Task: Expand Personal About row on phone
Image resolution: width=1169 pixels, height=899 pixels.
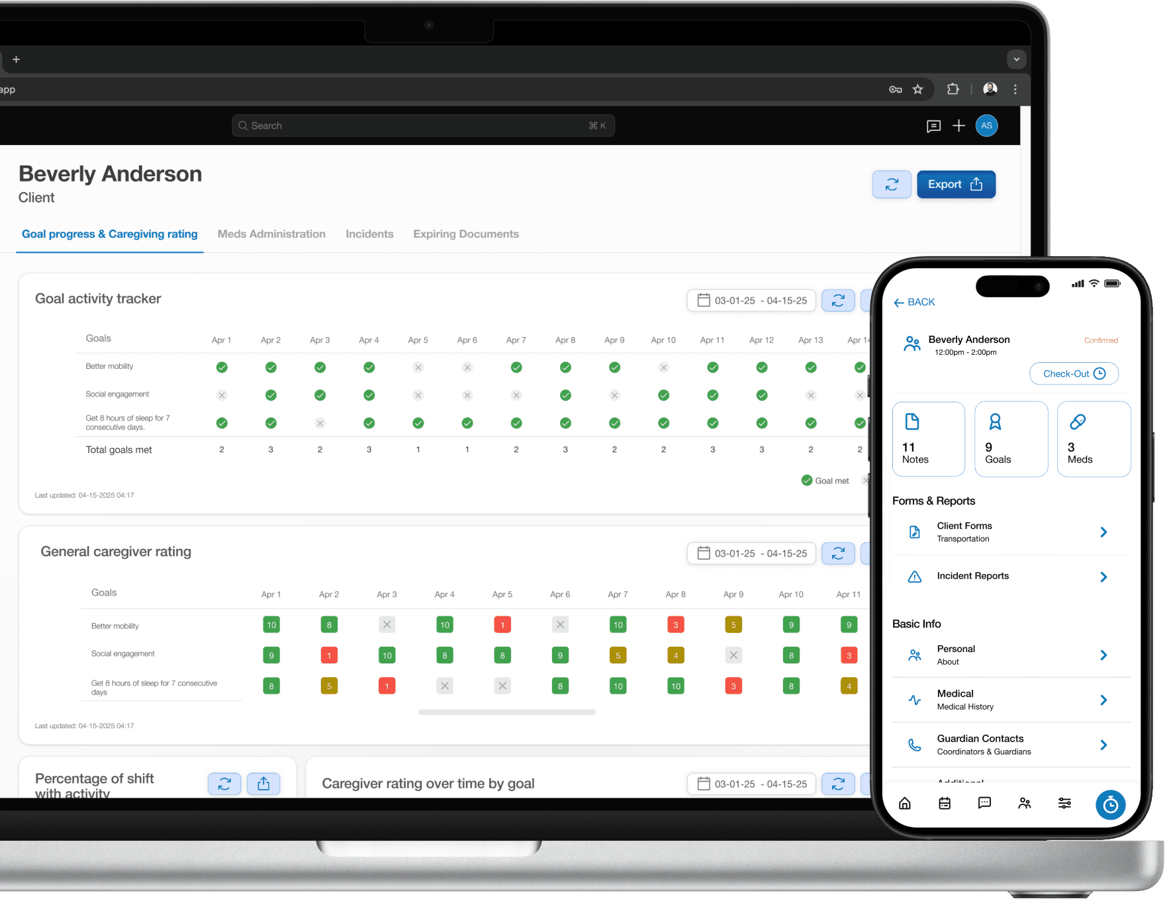Action: click(x=1011, y=655)
